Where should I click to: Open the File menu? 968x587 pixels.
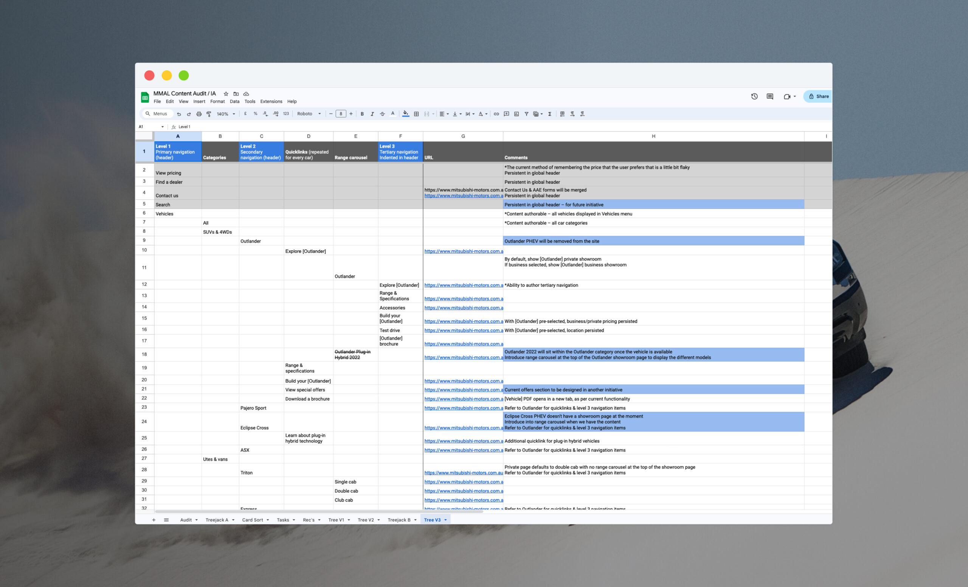click(x=157, y=101)
